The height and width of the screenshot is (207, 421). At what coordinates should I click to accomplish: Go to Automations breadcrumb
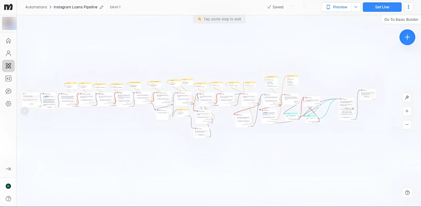click(x=36, y=7)
